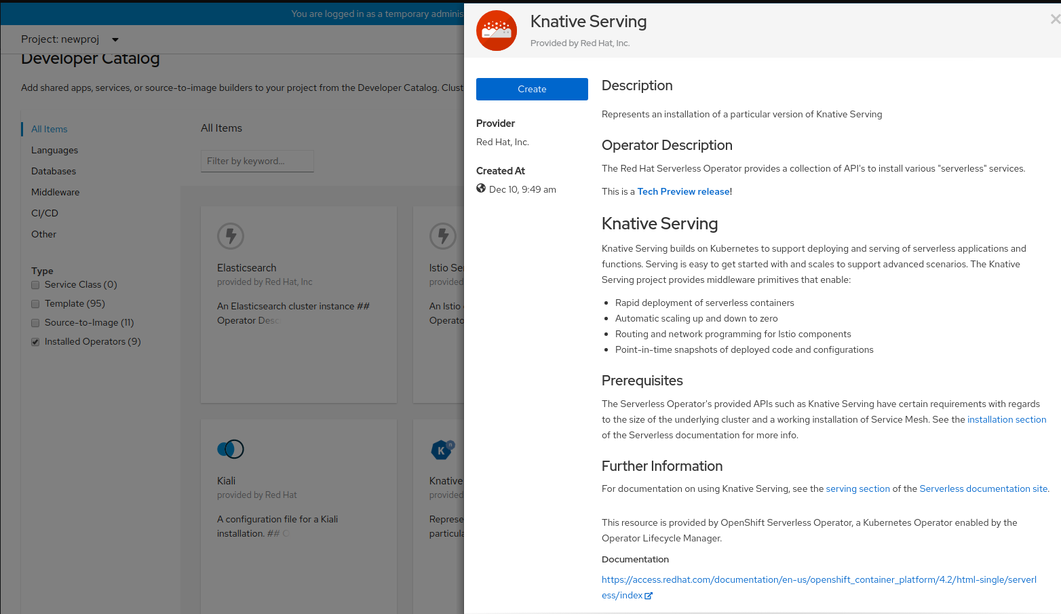This screenshot has width=1061, height=614.
Task: Click the Elasticsearch card lightning icon
Action: [x=231, y=236]
